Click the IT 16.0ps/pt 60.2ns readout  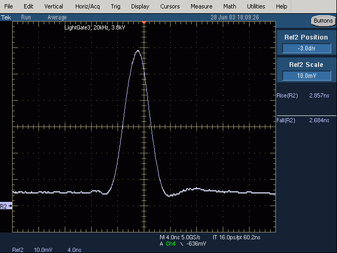click(x=236, y=237)
